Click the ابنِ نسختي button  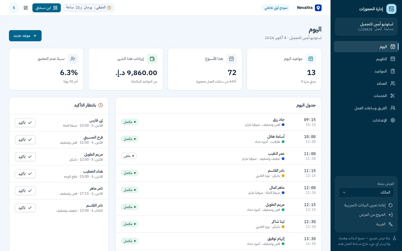47,8
